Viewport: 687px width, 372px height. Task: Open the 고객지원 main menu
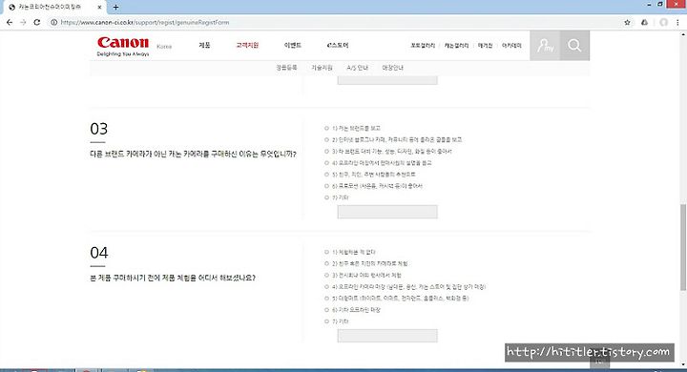[247, 45]
